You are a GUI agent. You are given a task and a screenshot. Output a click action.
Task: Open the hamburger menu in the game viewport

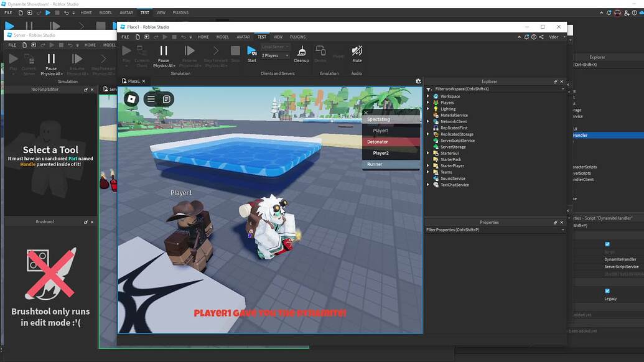151,99
